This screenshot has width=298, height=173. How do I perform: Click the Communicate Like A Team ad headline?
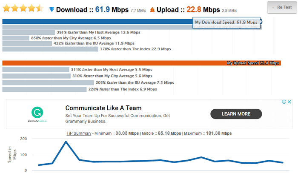pyautogui.click(x=103, y=108)
